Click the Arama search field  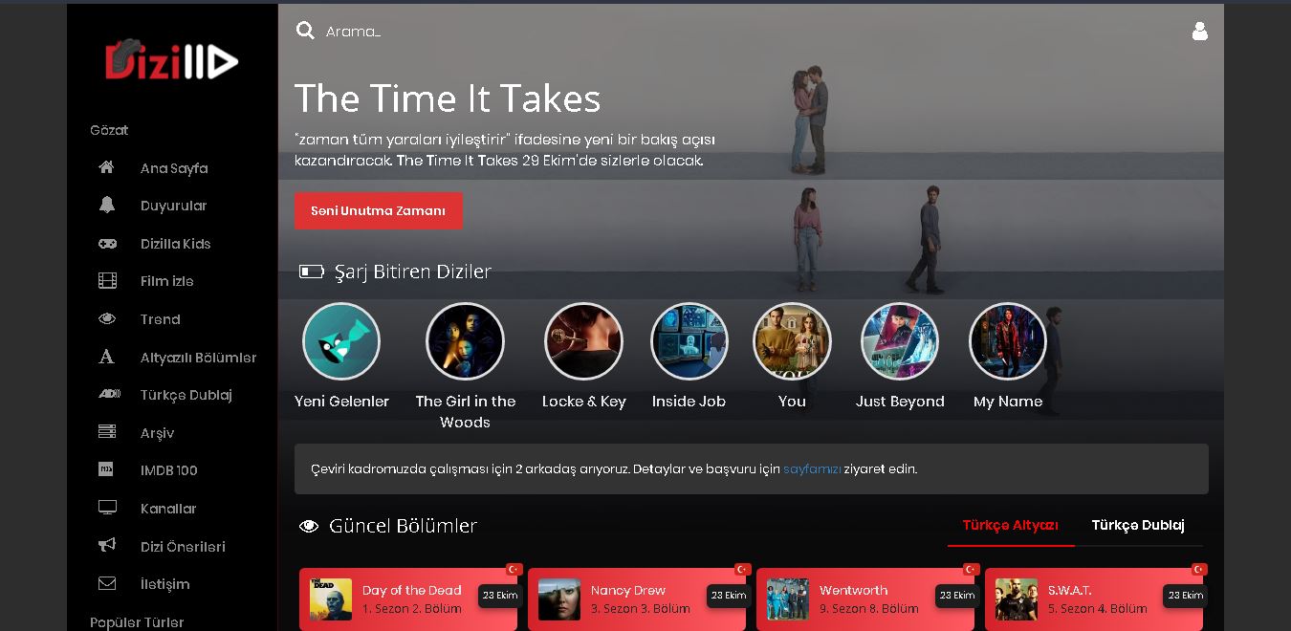tap(354, 32)
